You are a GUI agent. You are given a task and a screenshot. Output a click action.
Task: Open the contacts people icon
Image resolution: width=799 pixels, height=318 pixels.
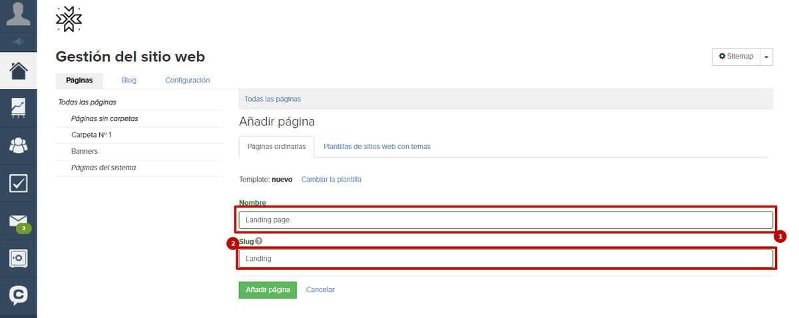pyautogui.click(x=18, y=145)
